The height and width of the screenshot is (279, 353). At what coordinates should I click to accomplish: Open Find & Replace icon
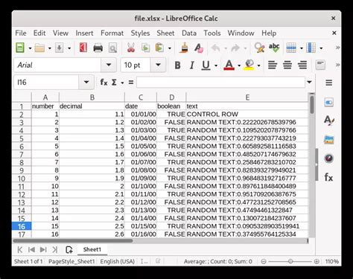click(259, 48)
